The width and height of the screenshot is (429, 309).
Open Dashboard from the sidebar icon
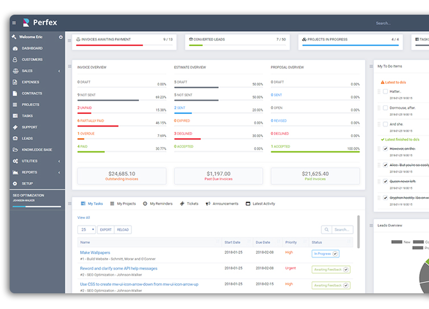pos(15,49)
